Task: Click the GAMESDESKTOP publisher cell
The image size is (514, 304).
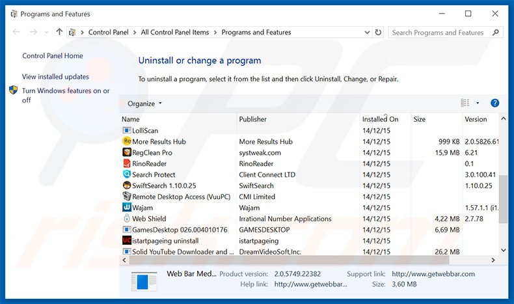Action: pyautogui.click(x=264, y=230)
